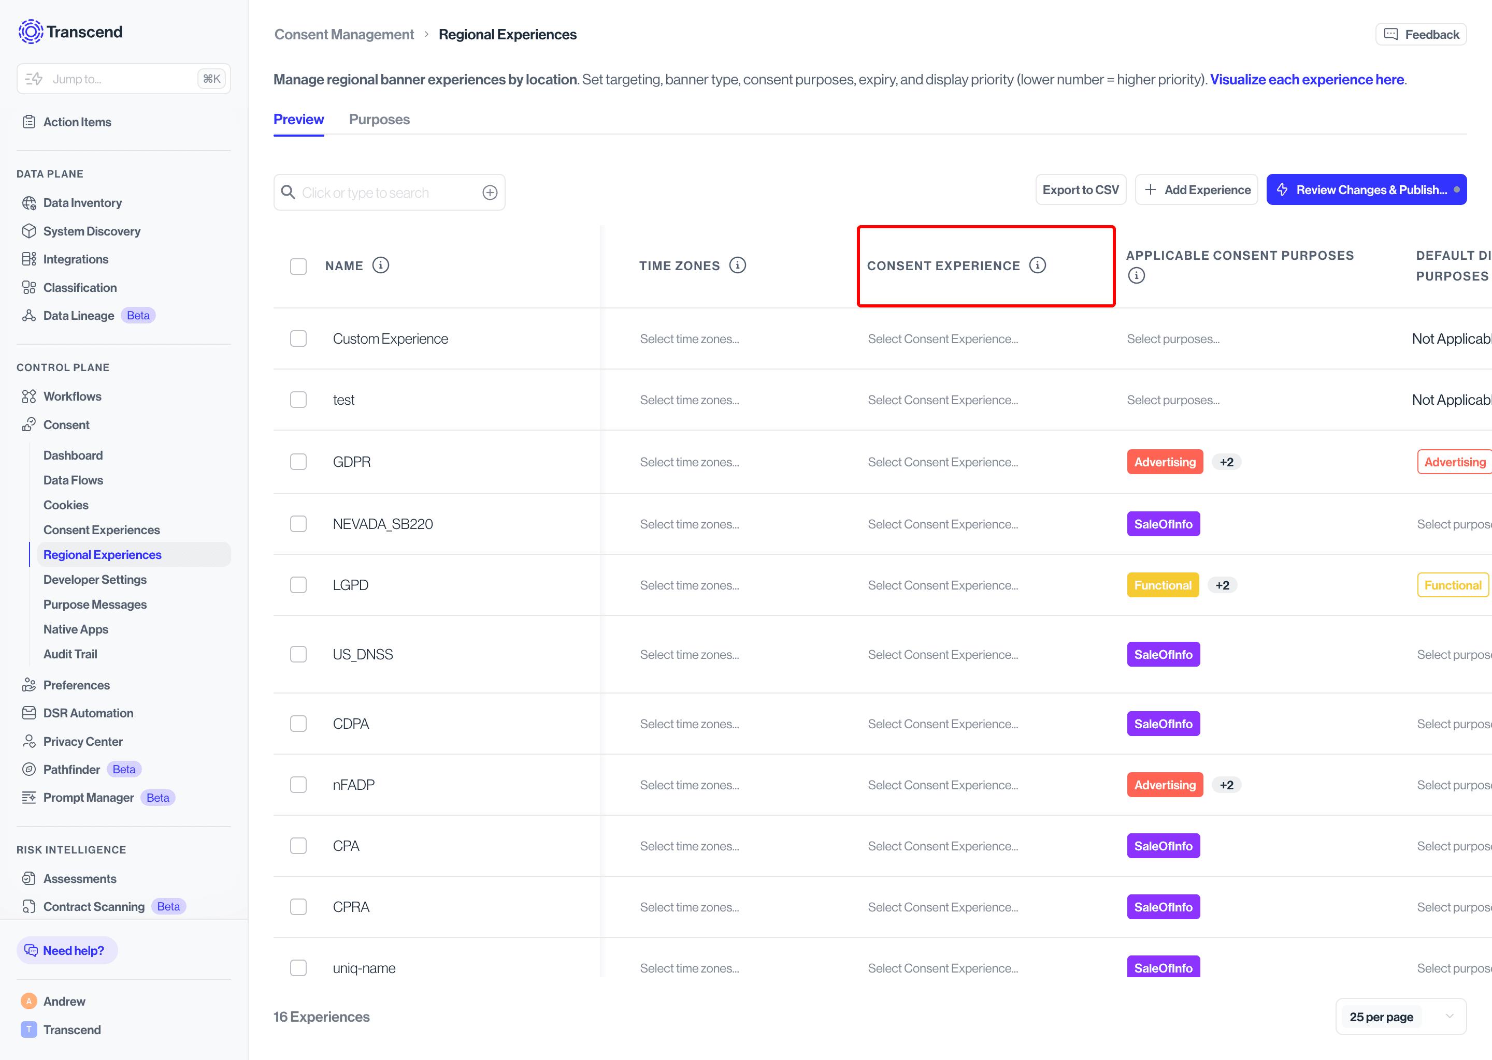Click the Prompt Manager icon
This screenshot has width=1492, height=1060.
(28, 798)
